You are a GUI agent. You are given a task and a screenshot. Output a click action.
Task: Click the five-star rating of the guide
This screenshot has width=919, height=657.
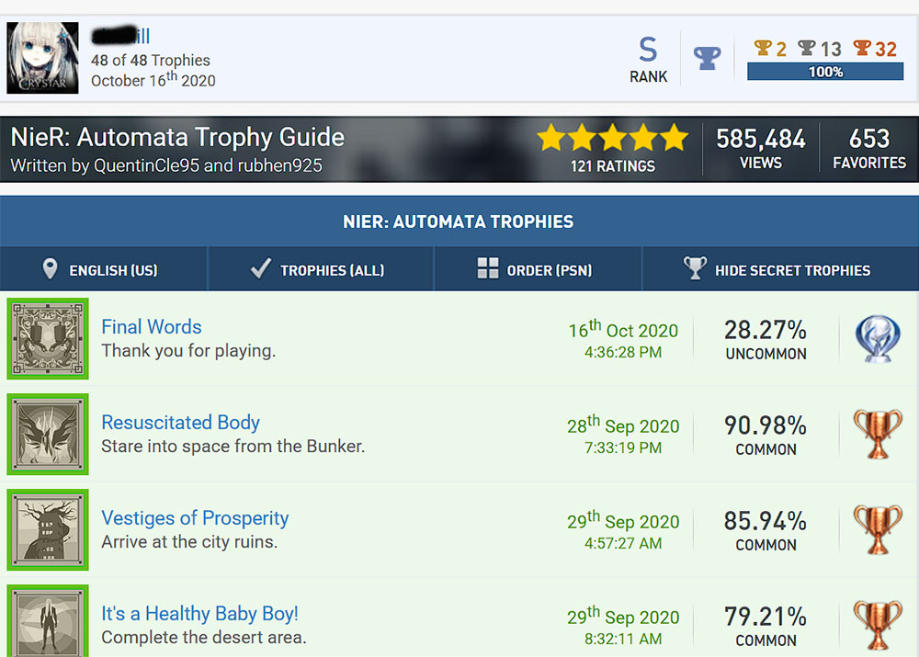(x=612, y=138)
